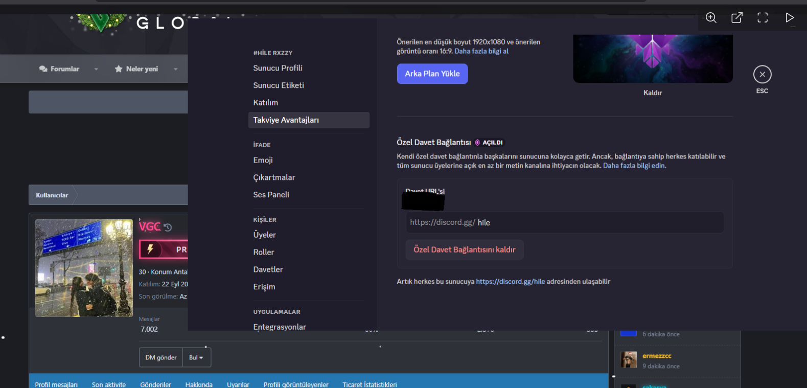Click the 7,002 Mesajlar count

pyautogui.click(x=149, y=329)
